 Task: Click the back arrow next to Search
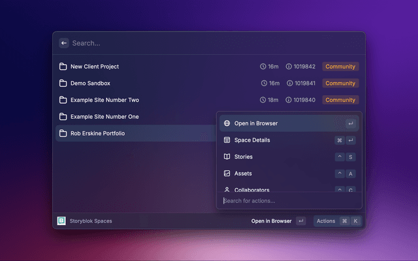[64, 43]
